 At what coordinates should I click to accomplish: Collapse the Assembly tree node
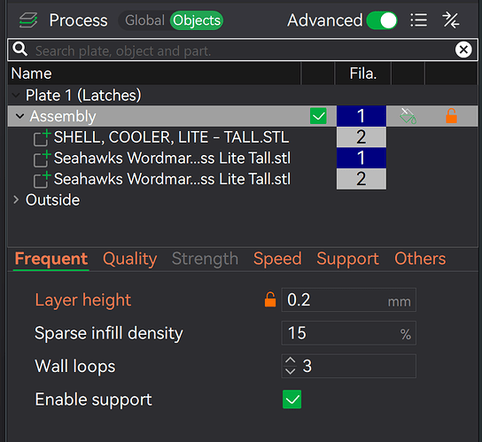(x=20, y=116)
